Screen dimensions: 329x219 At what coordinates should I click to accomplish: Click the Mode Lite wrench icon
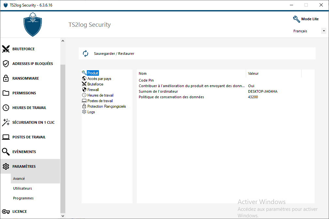(296, 19)
